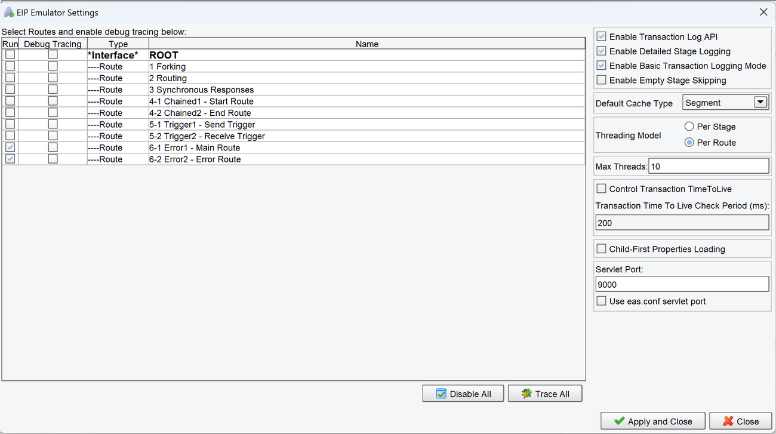Enable Run for 4-2 Chained2 End Route

[x=10, y=112]
